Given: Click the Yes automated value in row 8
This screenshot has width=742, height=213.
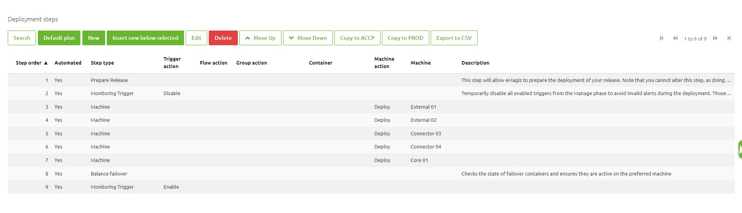Looking at the screenshot, I should 58,174.
